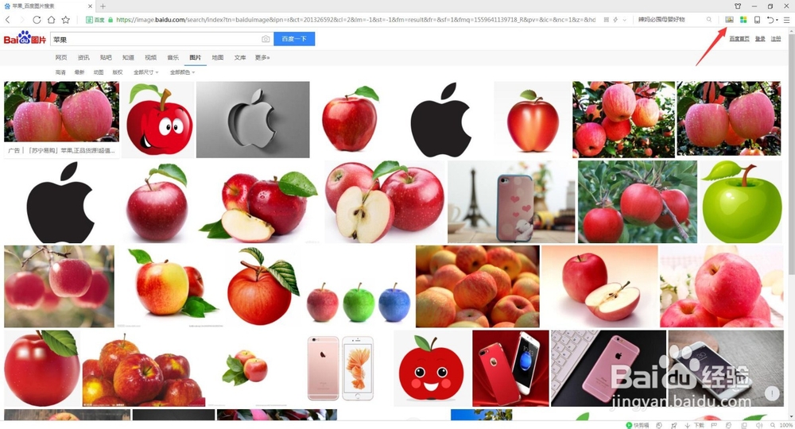Screen dimensions: 795x429
Task: Close the 苹果_百度图片搜索 tab
Action: [x=91, y=6]
